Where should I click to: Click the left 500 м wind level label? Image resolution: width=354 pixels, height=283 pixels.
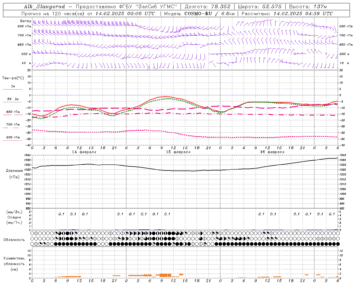(x=26, y=54)
